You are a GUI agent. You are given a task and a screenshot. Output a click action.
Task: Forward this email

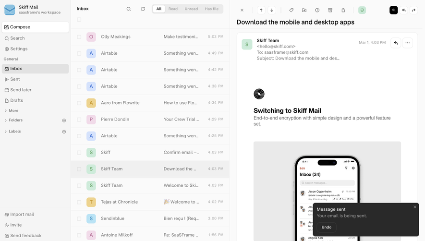[x=414, y=10]
